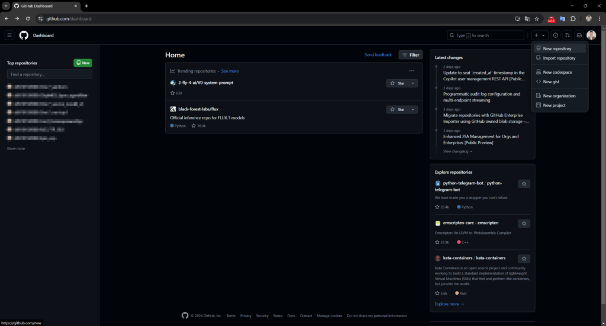Select New repository from the menu
606x326 pixels.
[560, 48]
